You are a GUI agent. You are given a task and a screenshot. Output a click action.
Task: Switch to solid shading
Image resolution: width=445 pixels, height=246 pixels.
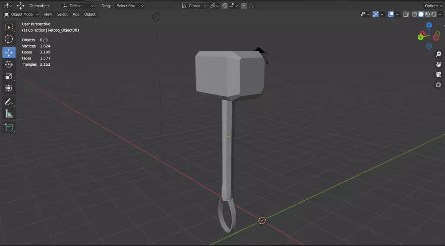(x=421, y=14)
